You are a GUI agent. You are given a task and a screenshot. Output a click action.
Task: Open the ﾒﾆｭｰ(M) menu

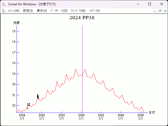(x=14, y=11)
